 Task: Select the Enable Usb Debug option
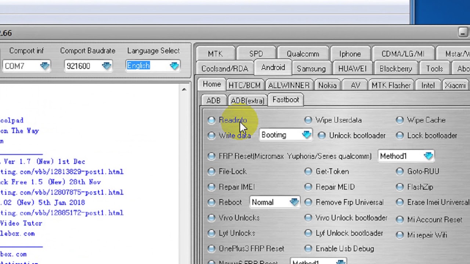tap(308, 249)
